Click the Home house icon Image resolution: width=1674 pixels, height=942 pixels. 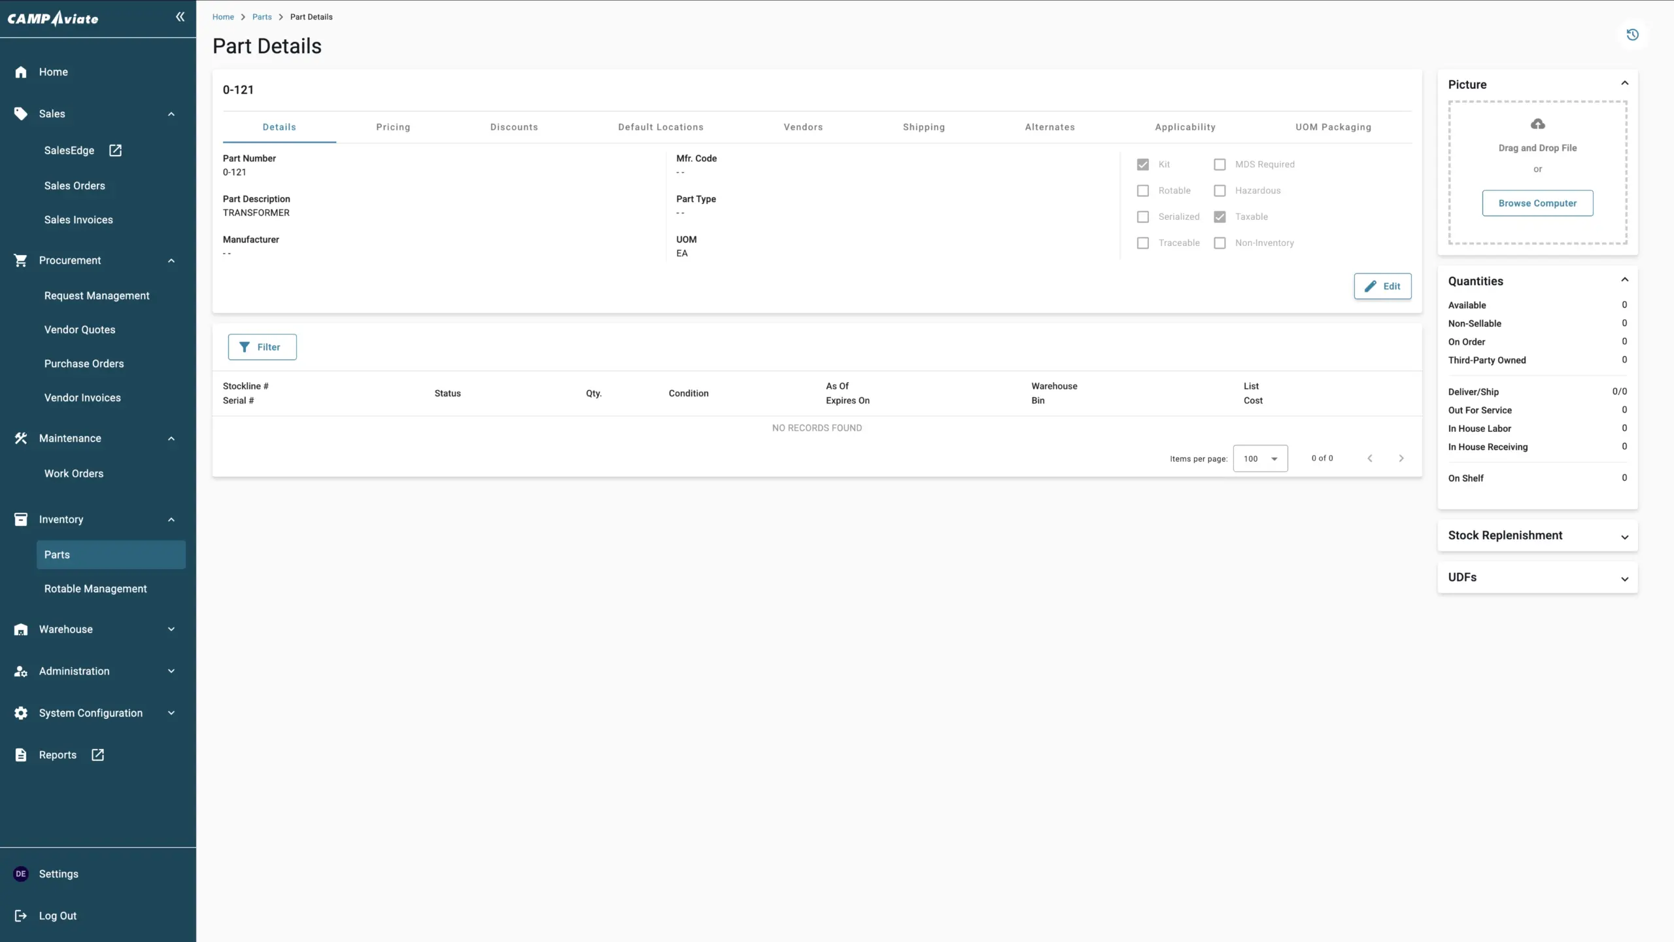21,72
